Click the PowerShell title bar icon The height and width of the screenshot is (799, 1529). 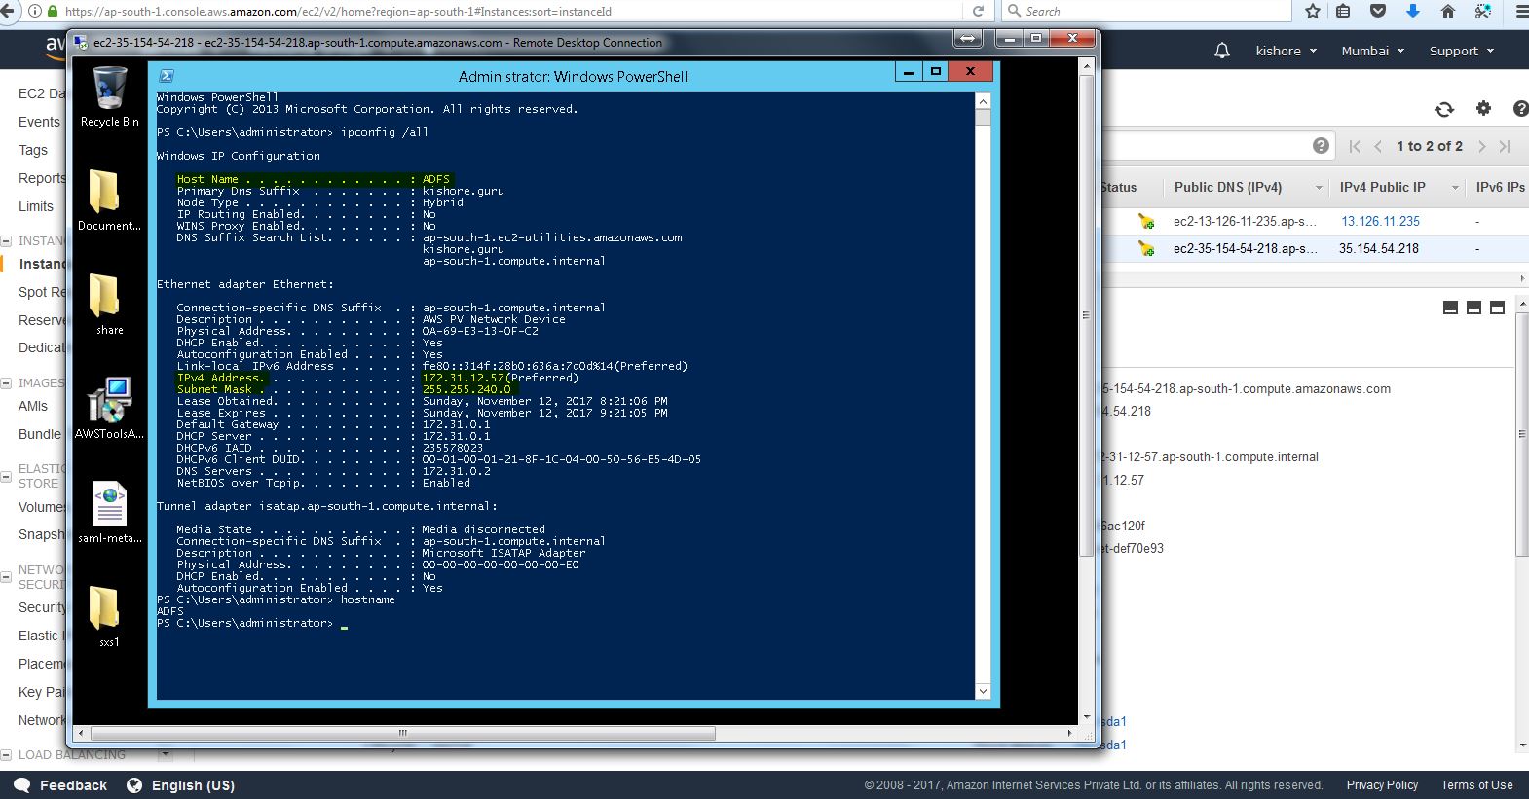[x=167, y=76]
